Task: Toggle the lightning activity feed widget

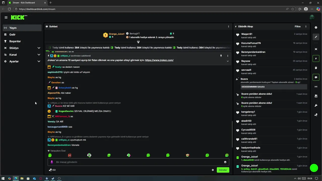Action: pos(316,59)
